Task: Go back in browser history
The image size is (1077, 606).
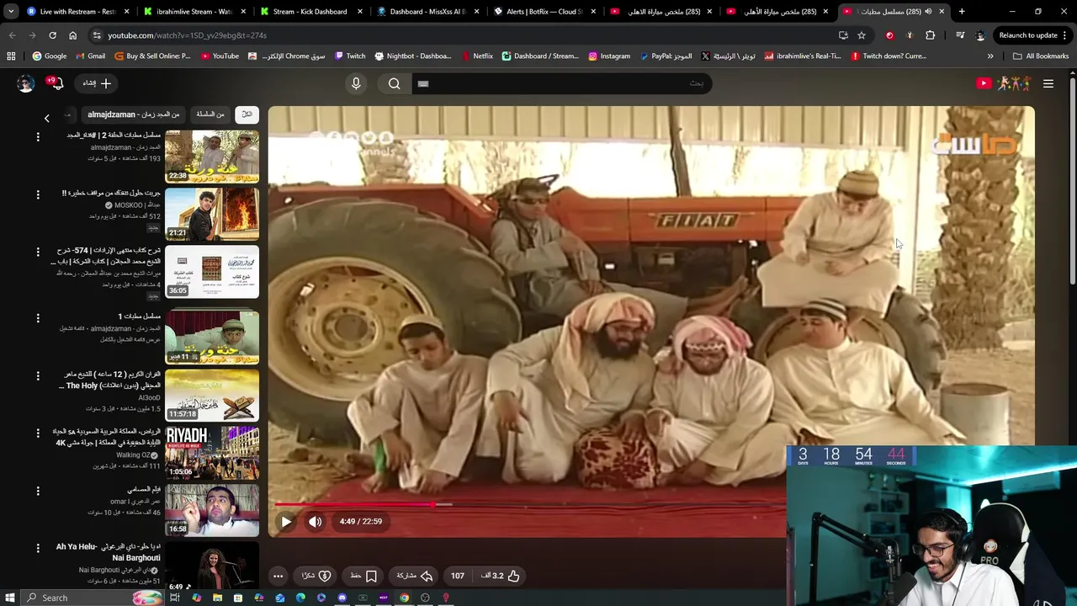Action: [13, 35]
